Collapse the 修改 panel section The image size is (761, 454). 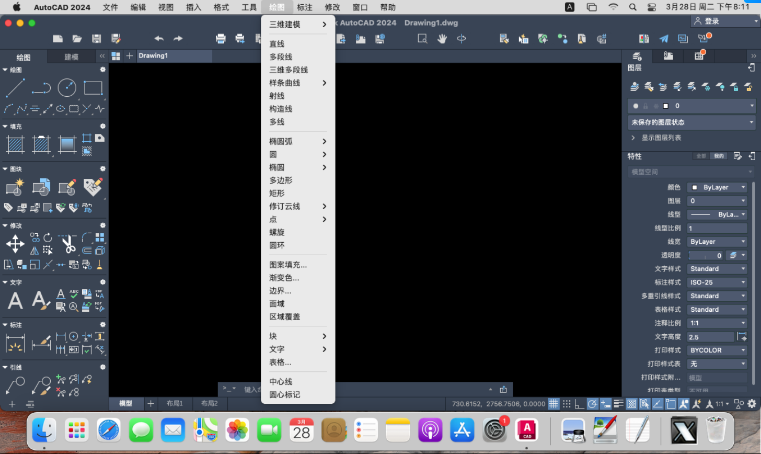tap(5, 225)
